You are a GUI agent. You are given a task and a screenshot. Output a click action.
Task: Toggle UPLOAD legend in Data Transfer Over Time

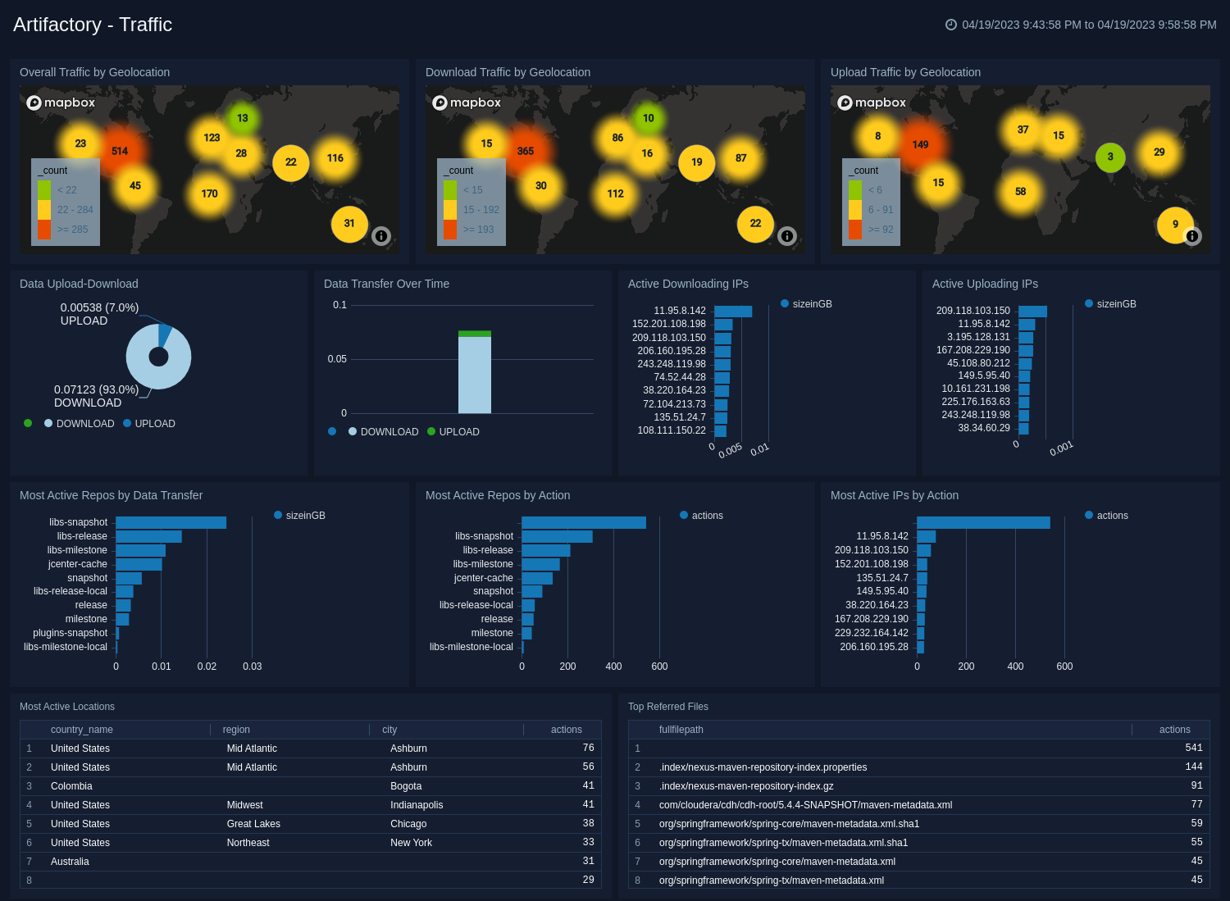[453, 432]
